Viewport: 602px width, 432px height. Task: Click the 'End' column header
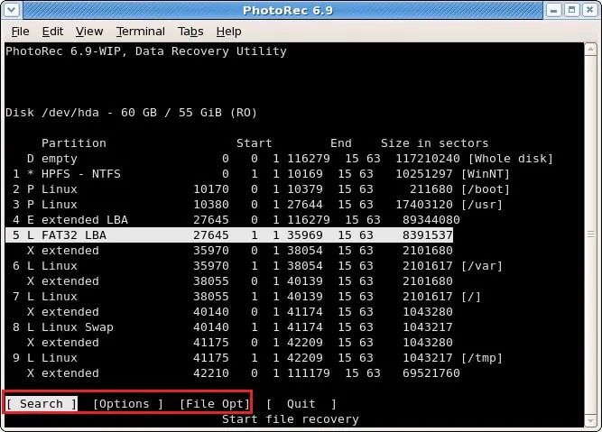pyautogui.click(x=341, y=143)
